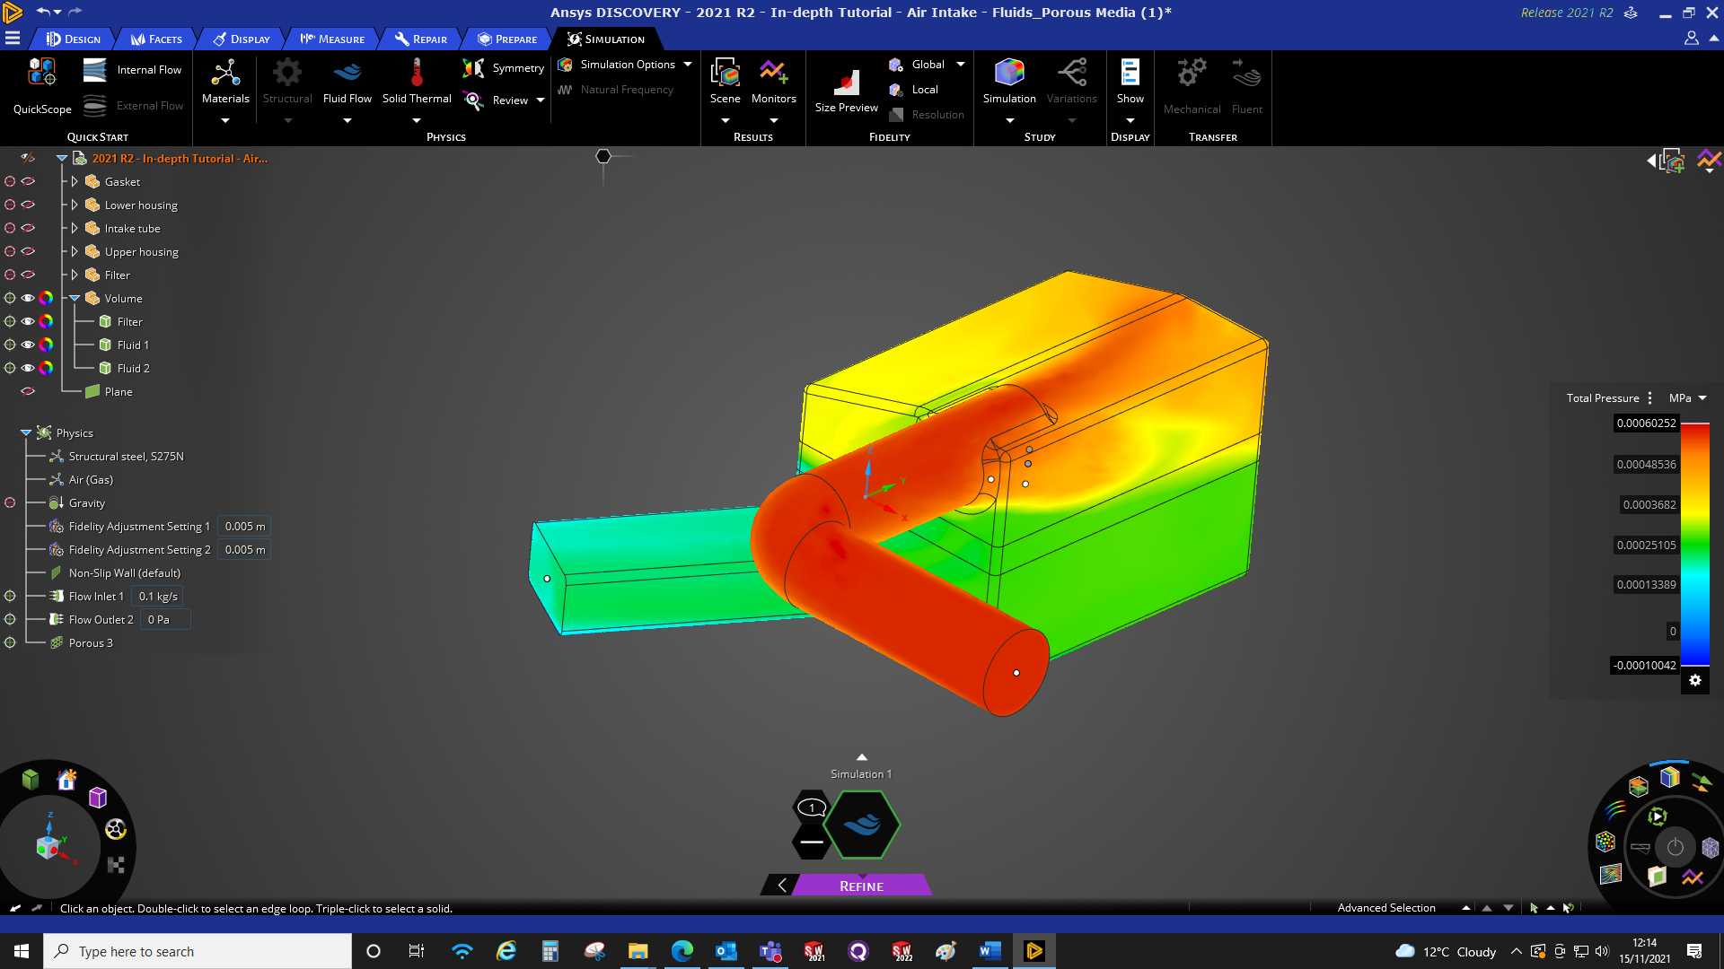Open the Scene results tool
This screenshot has height=969, width=1724.
tap(725, 83)
